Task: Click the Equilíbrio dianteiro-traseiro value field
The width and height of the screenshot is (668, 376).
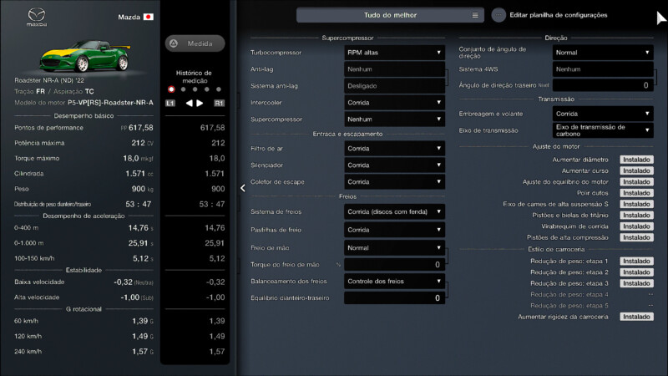Action: pyautogui.click(x=394, y=298)
